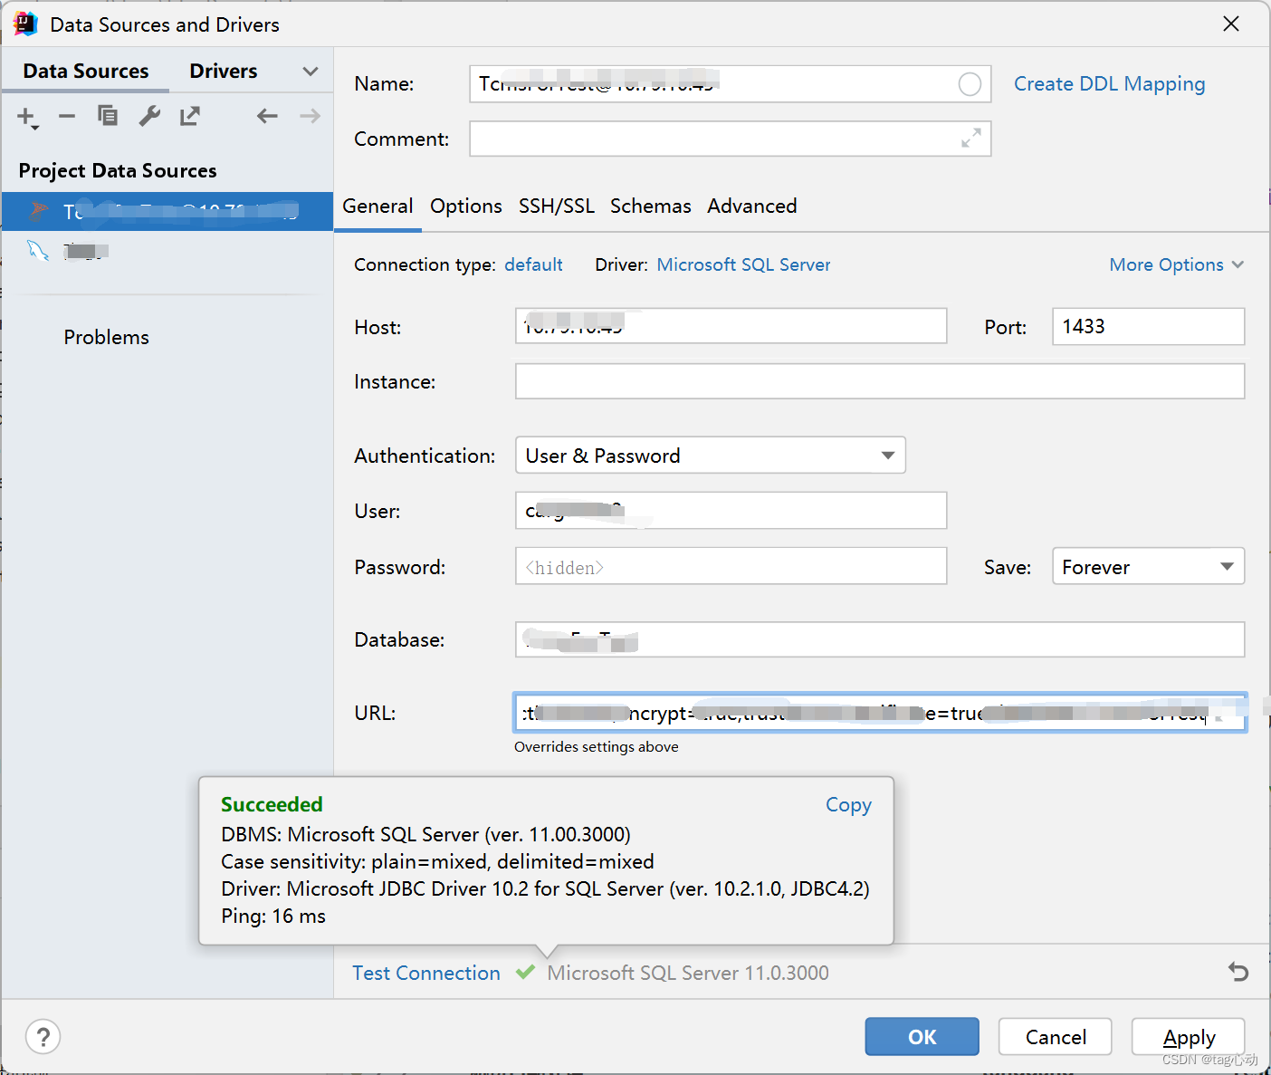
Task: Click the Database input field
Action: point(880,639)
